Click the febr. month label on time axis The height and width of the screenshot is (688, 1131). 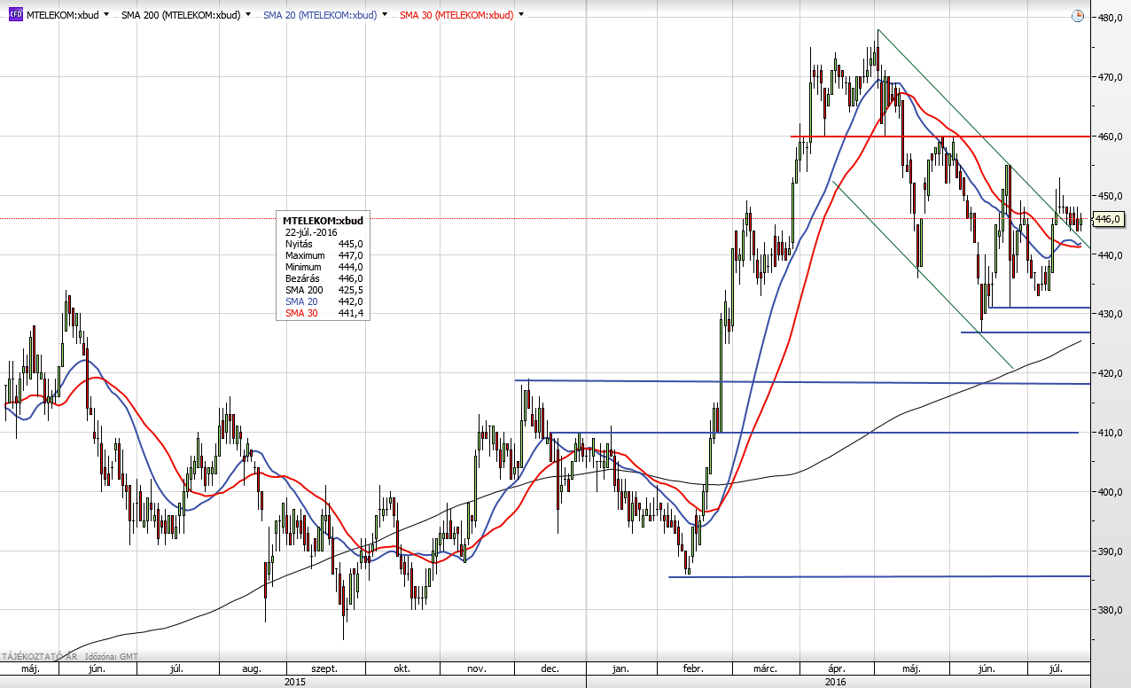(x=692, y=669)
